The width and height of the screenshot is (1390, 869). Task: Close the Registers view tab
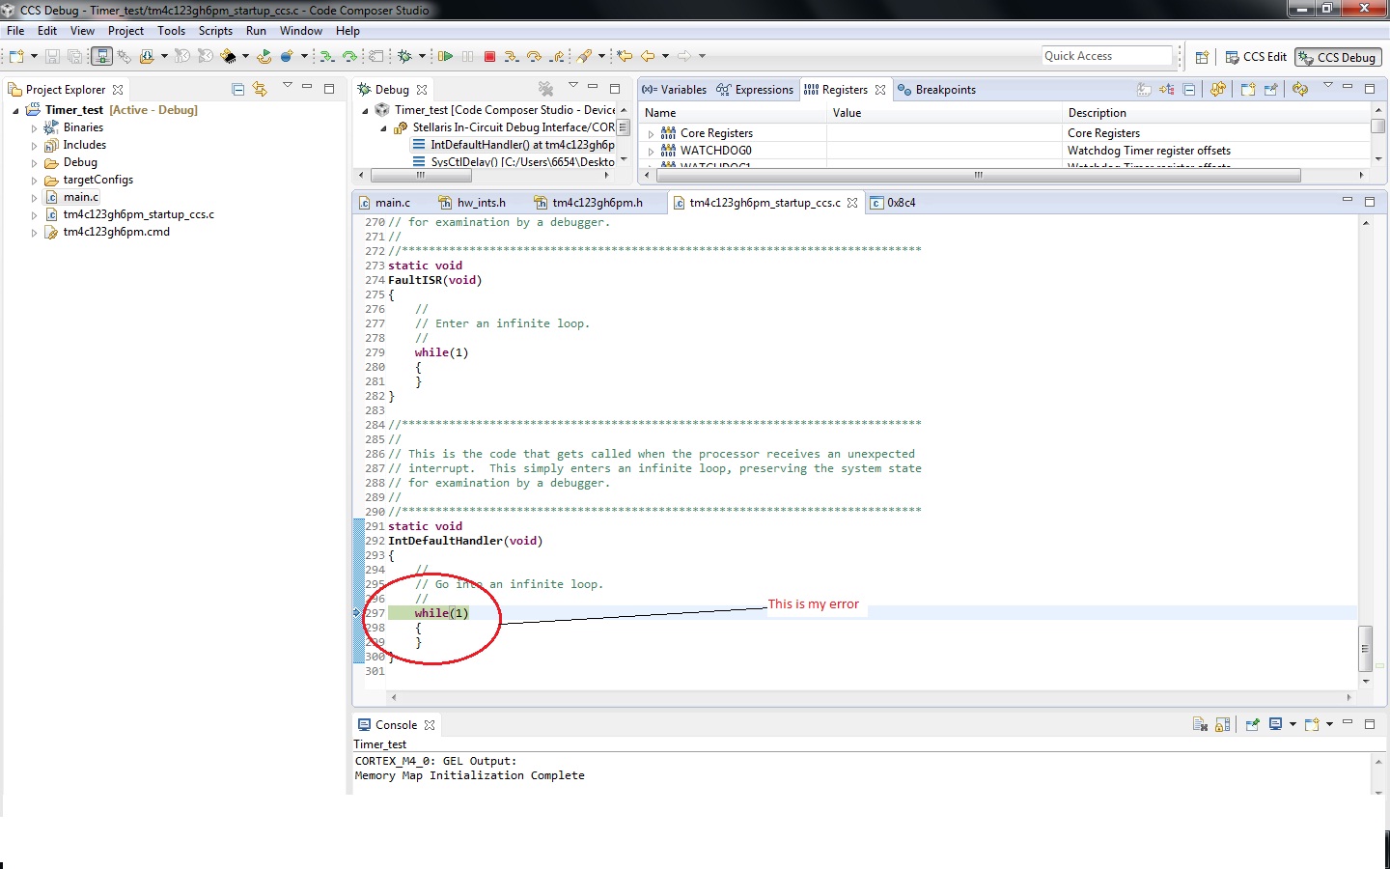coord(880,90)
